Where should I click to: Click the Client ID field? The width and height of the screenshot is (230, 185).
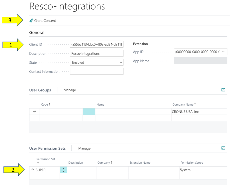pos(97,44)
